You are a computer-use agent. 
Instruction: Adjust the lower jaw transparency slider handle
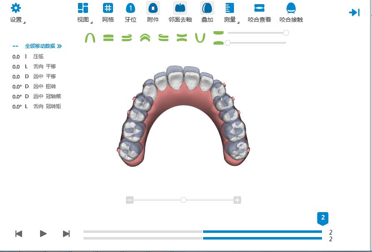(x=228, y=43)
